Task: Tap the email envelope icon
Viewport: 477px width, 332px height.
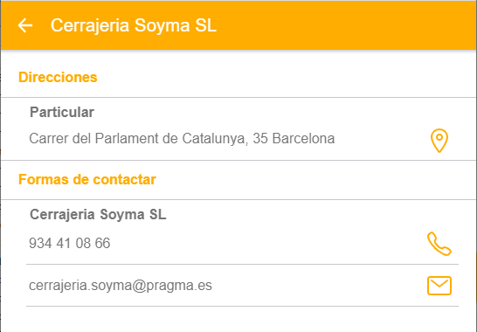Action: coord(439,286)
